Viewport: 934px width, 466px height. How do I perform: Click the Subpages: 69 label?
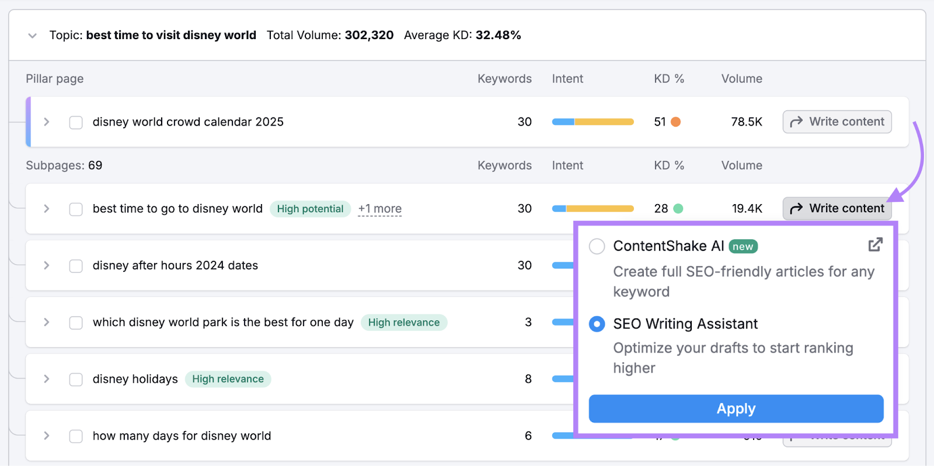[64, 166]
